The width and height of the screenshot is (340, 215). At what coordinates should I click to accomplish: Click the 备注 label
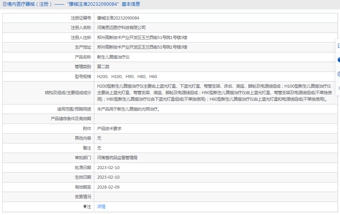pyautogui.click(x=87, y=148)
